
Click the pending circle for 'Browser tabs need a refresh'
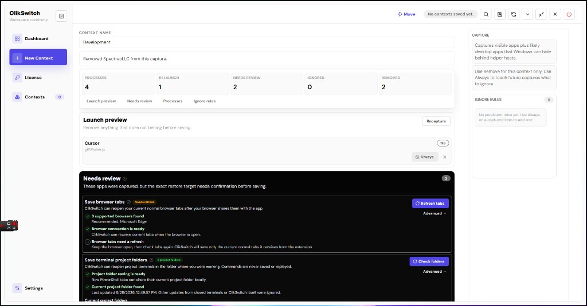coord(88,242)
